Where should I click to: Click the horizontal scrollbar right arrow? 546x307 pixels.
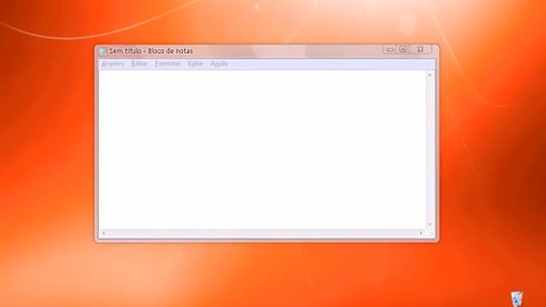pos(421,233)
